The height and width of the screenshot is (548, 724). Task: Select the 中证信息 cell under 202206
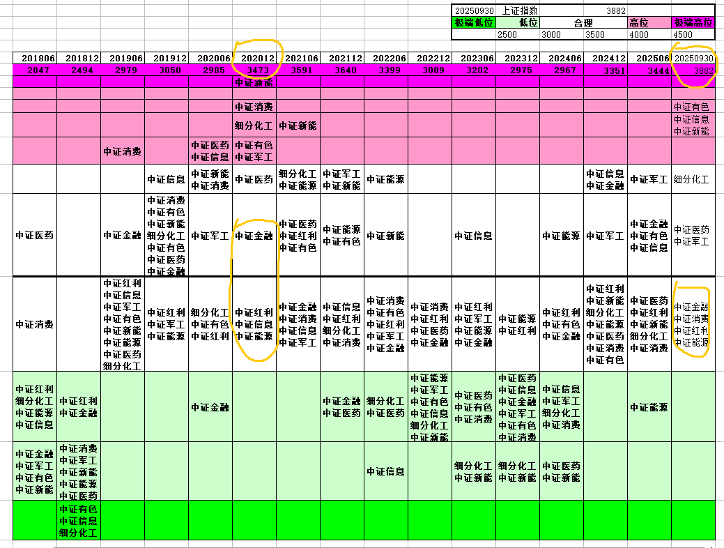386,471
